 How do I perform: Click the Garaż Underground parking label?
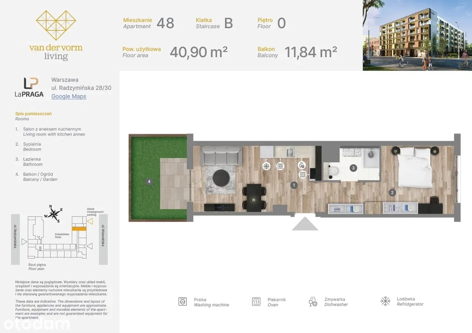pyautogui.click(x=95, y=212)
